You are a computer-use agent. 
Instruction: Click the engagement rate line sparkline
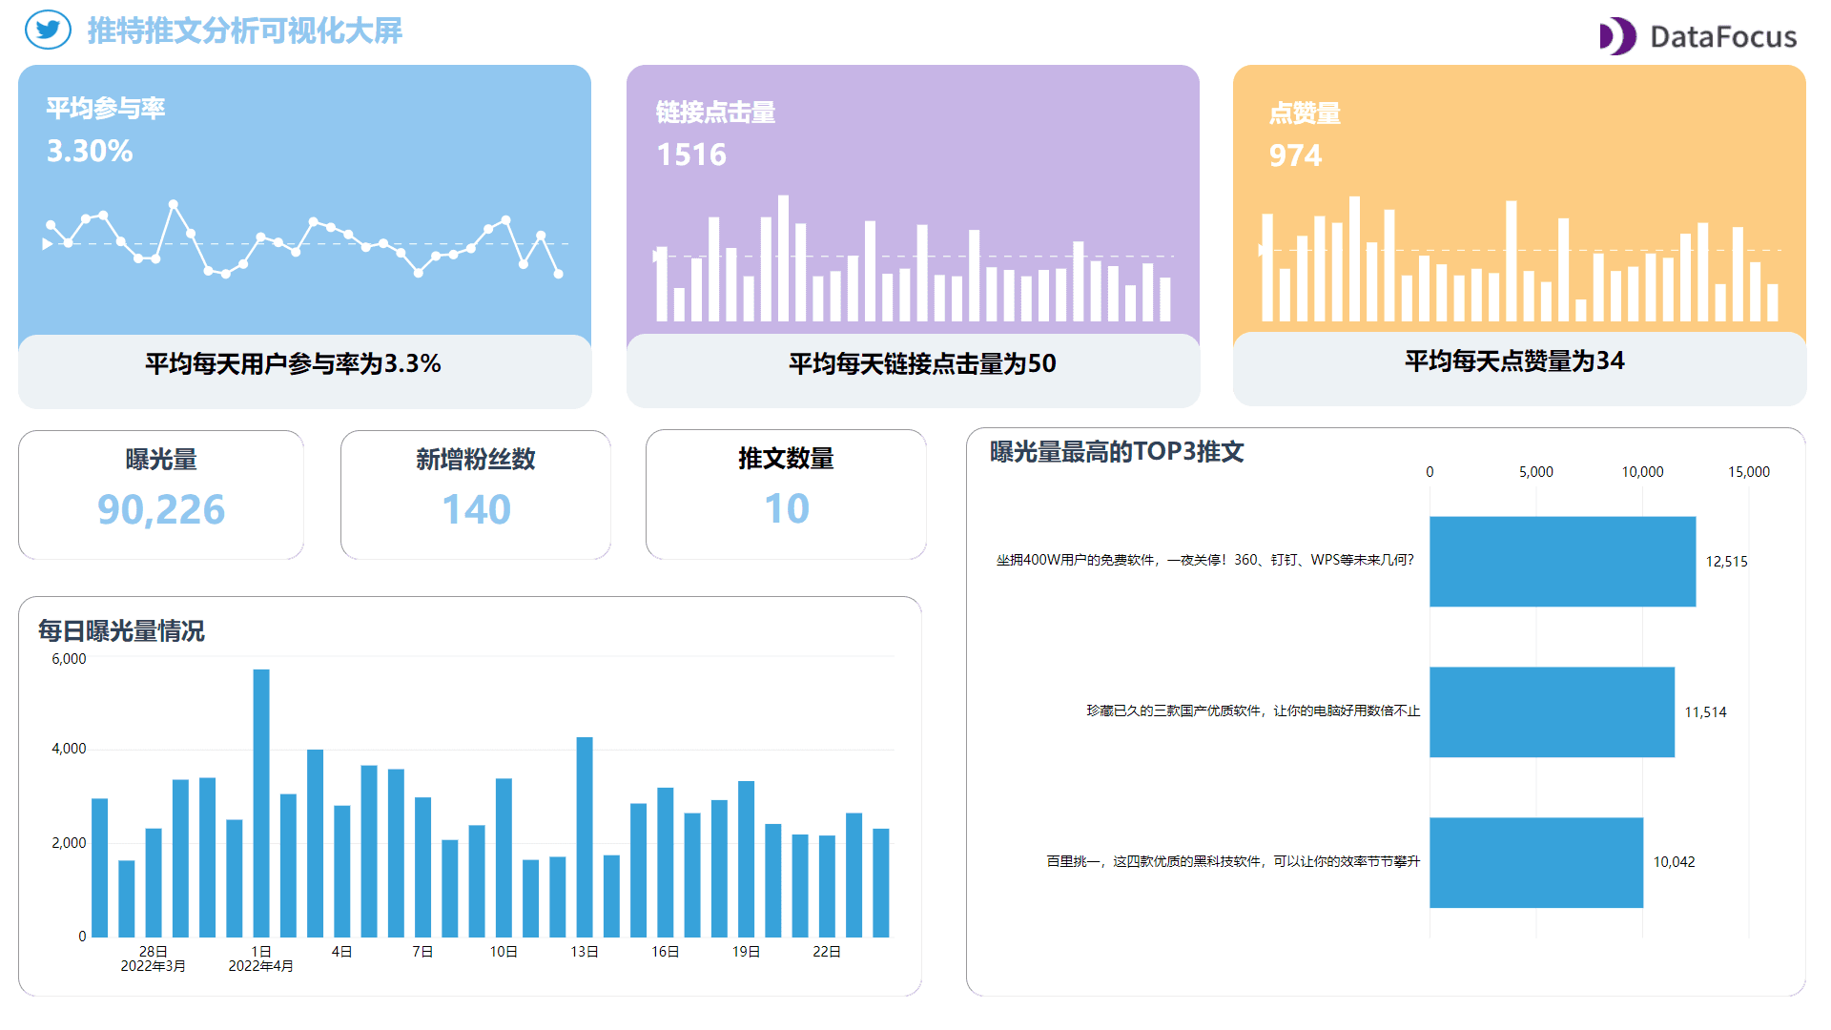click(305, 238)
